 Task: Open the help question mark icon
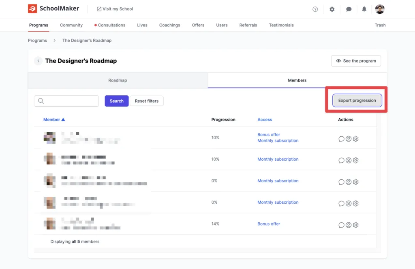[315, 9]
